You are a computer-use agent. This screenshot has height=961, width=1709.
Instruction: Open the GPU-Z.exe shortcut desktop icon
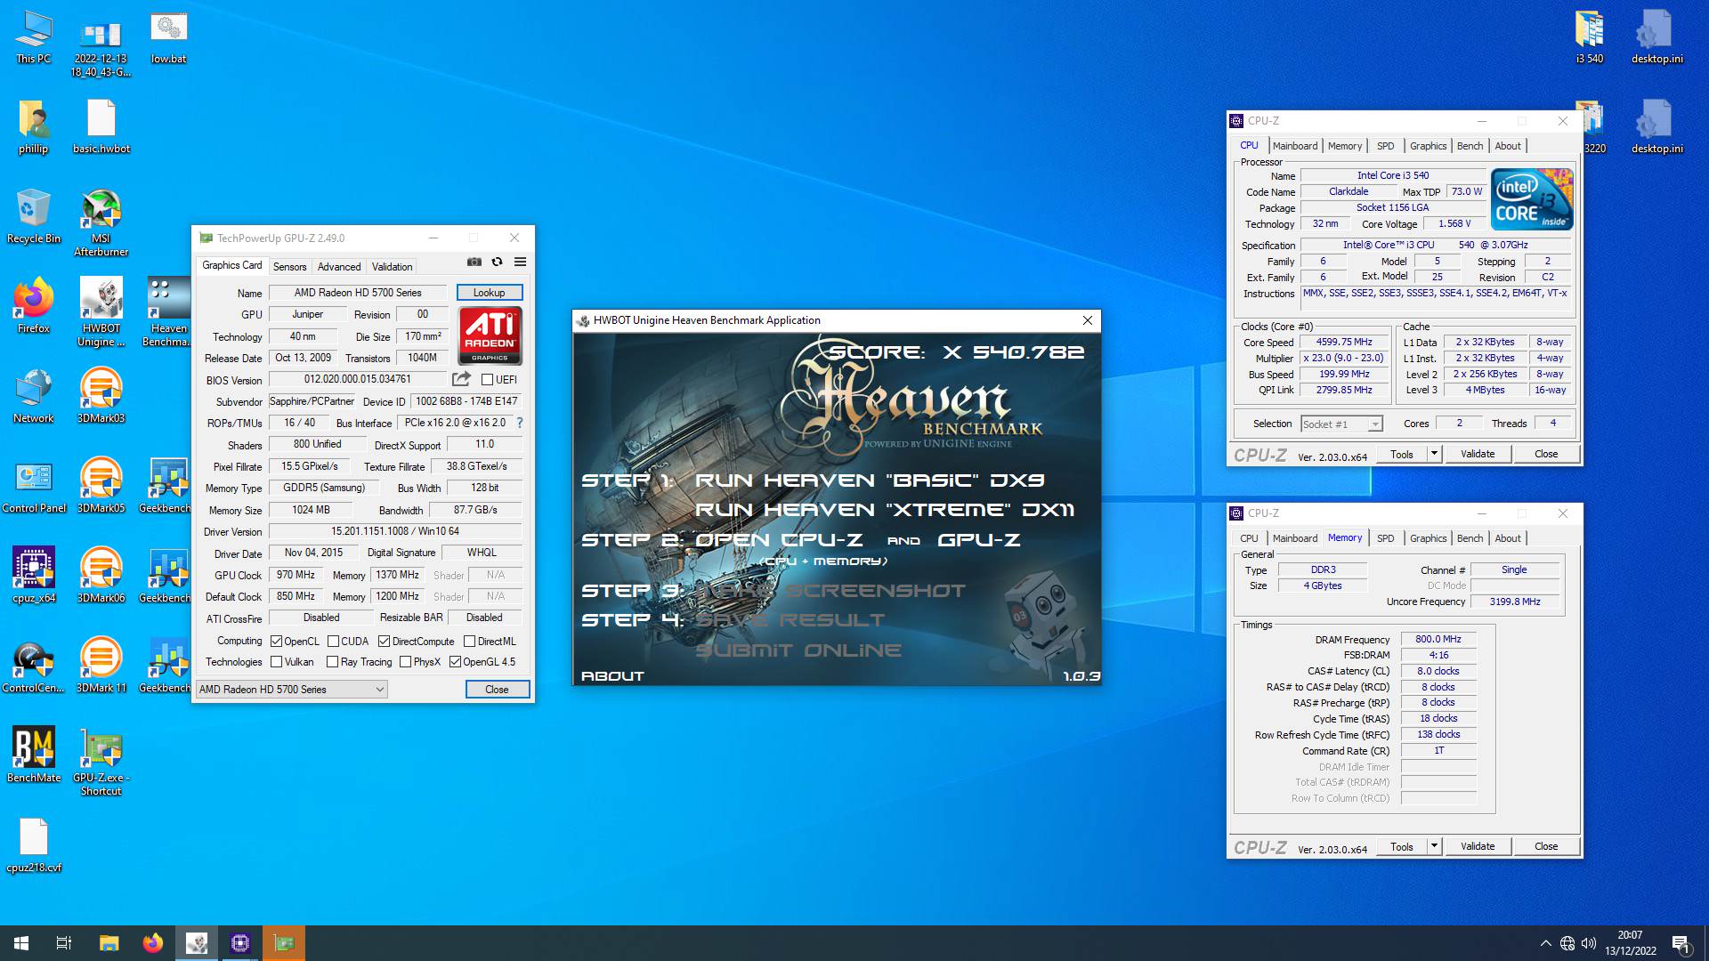coord(101,762)
